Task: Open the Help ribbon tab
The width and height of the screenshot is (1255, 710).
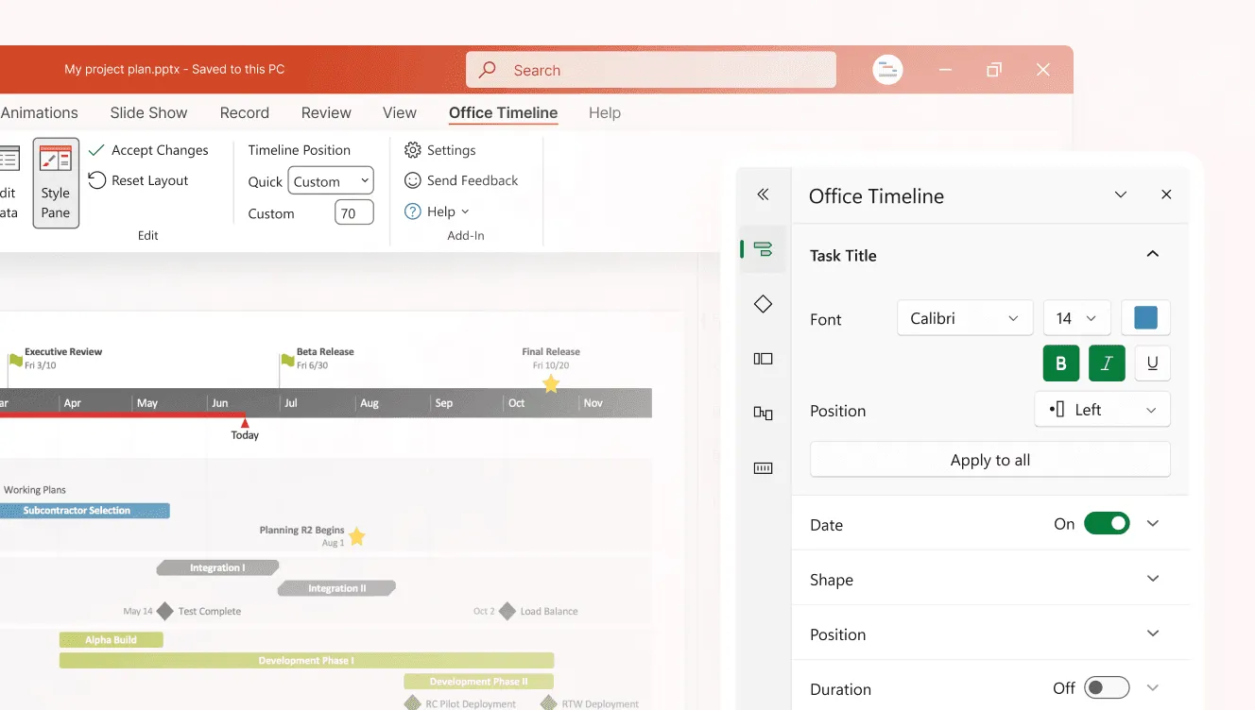Action: coord(605,112)
